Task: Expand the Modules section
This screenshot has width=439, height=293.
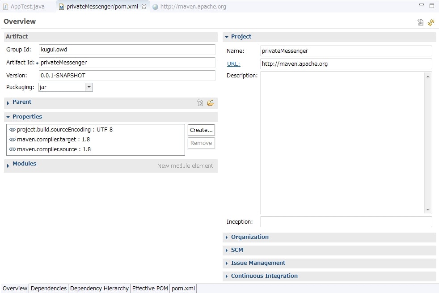Action: click(8, 166)
